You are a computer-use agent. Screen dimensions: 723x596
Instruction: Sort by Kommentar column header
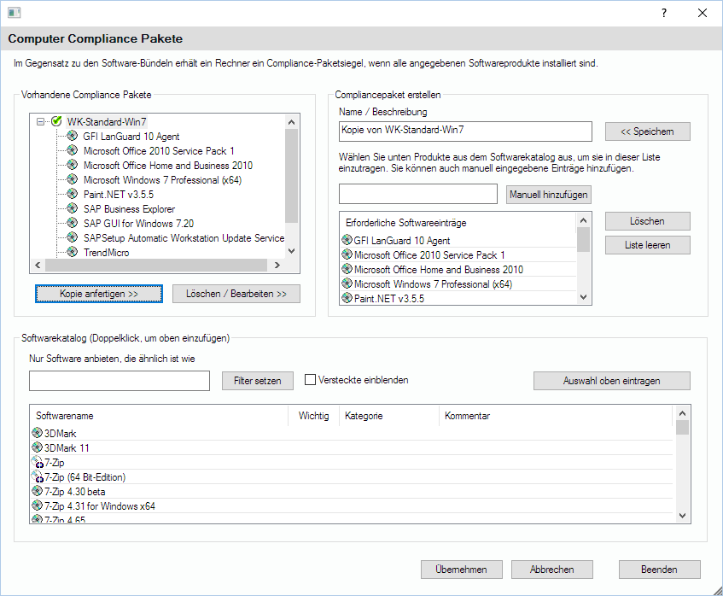coord(556,416)
